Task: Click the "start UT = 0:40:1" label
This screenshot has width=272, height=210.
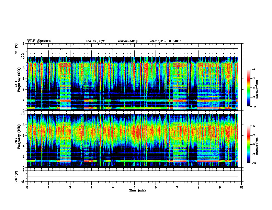Action: tap(166, 41)
